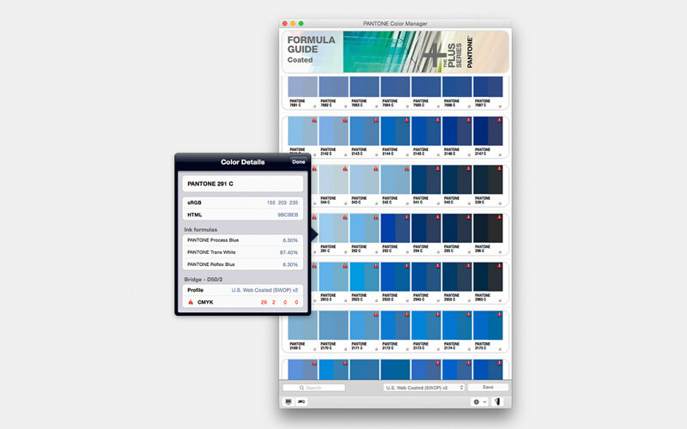Click the warning triangle on PANTONE 543 C
The height and width of the screenshot is (429, 687).
point(376,168)
